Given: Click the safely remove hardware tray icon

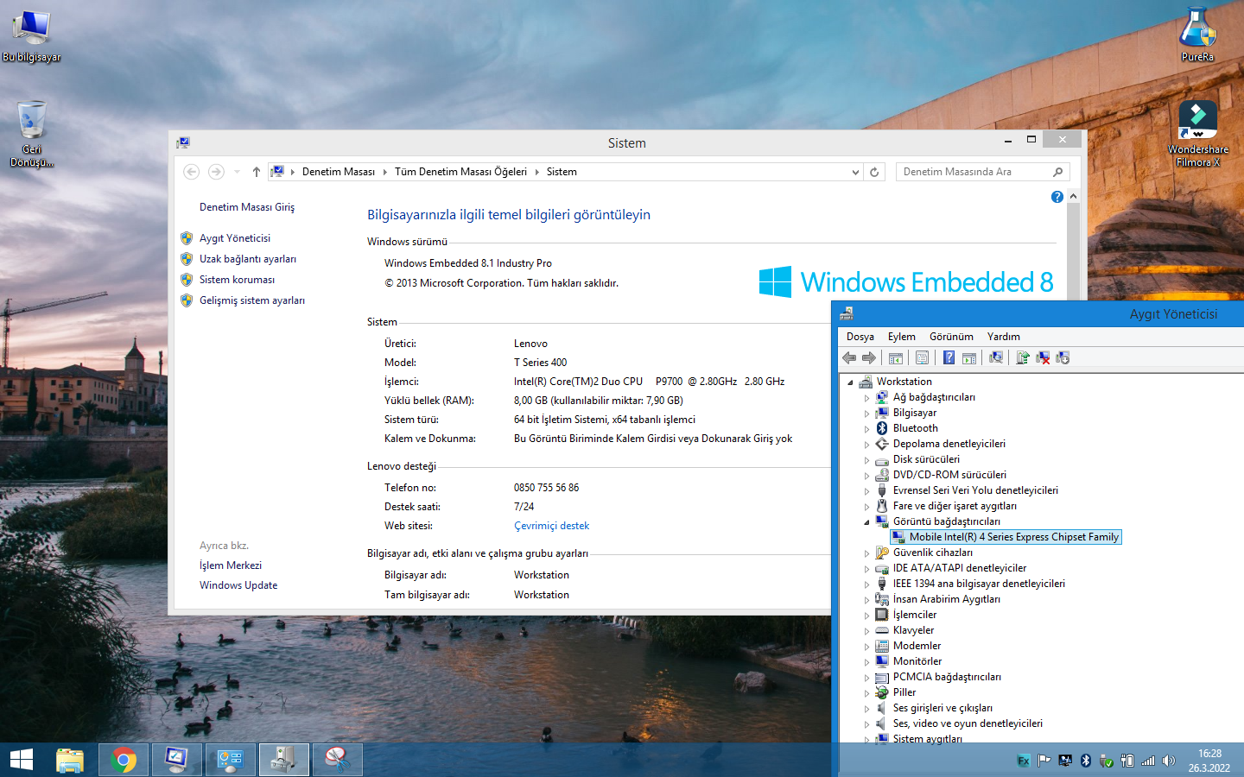Looking at the screenshot, I should (1107, 761).
